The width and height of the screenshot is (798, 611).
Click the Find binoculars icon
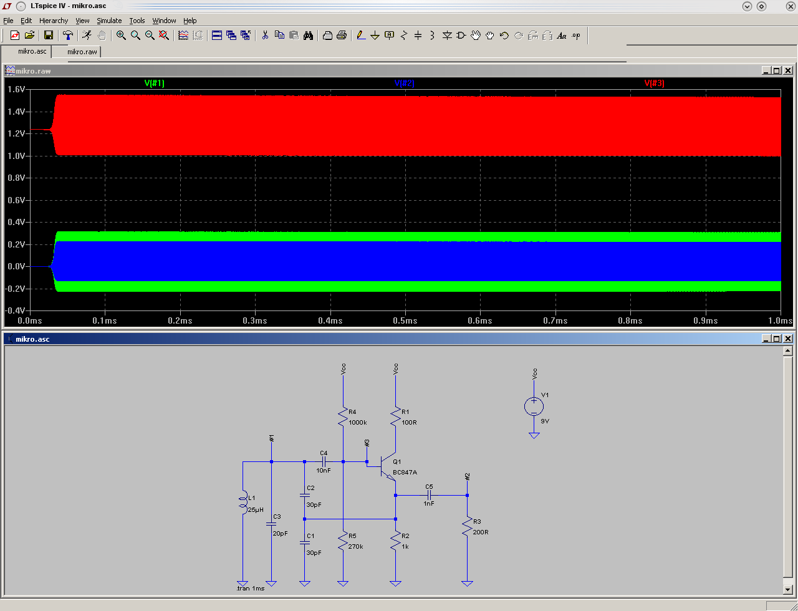(x=308, y=36)
